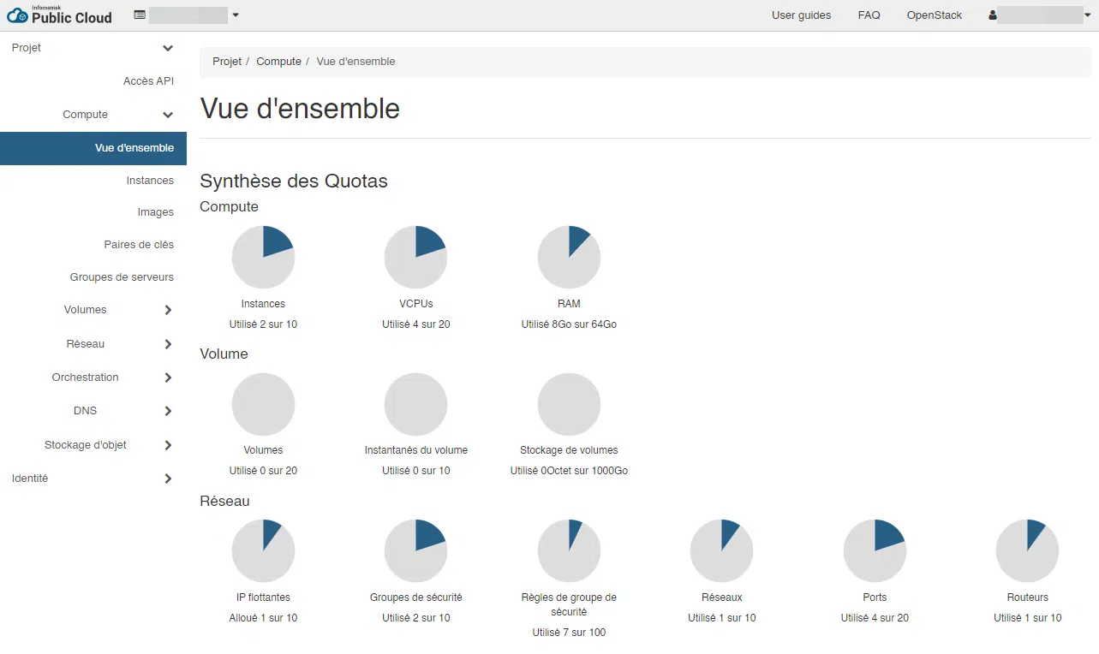Open the user account dropdown menu

[x=1088, y=15]
